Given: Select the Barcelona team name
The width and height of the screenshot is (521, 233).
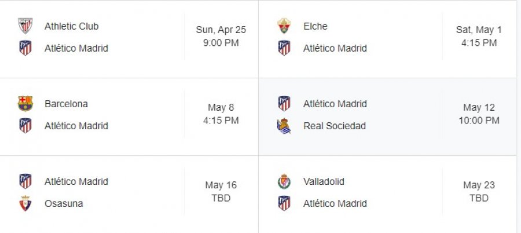Looking at the screenshot, I should pyautogui.click(x=66, y=104).
